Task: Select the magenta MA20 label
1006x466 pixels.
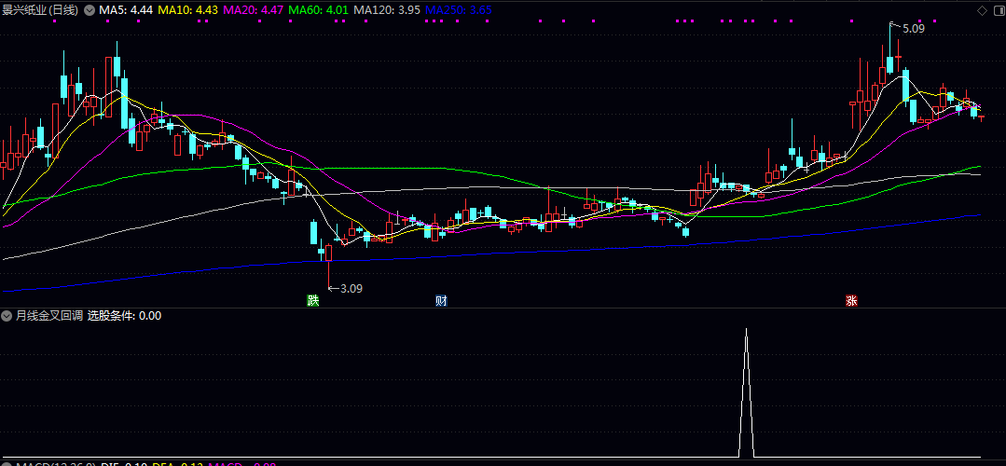Action: (x=254, y=10)
